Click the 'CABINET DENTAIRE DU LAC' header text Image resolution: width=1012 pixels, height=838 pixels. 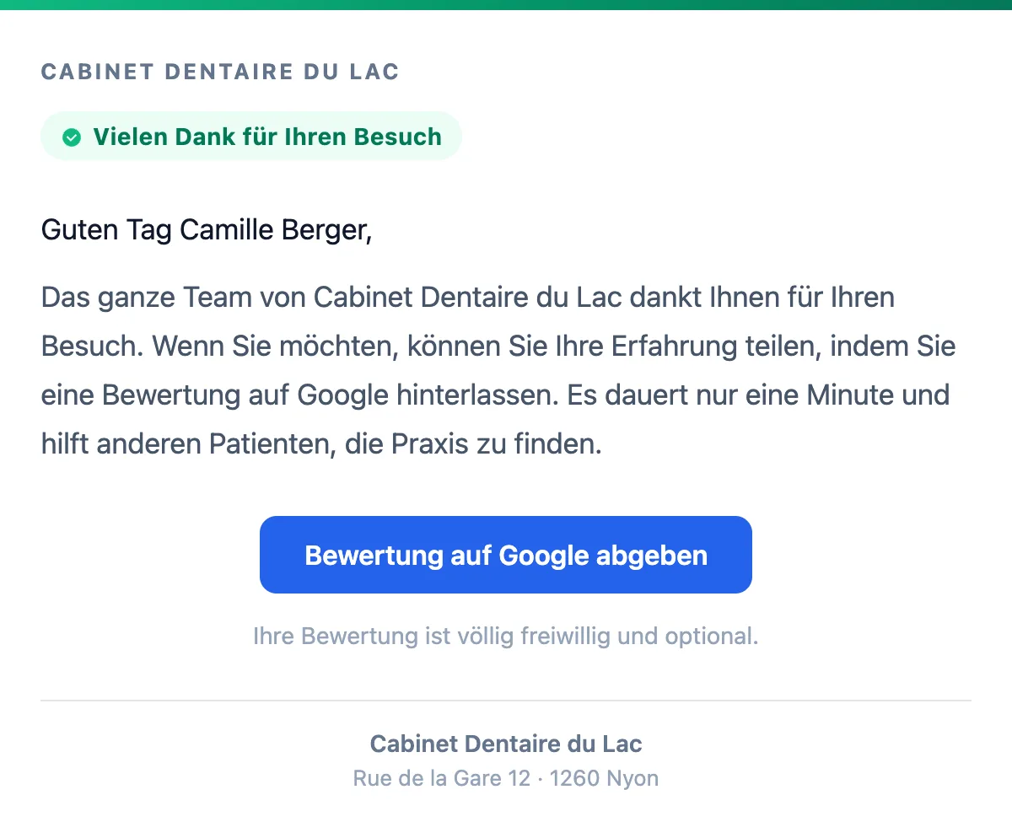click(220, 72)
